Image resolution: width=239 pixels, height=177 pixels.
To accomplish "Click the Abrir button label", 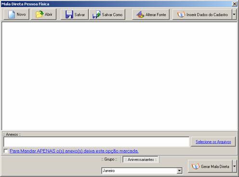I will (x=48, y=14).
